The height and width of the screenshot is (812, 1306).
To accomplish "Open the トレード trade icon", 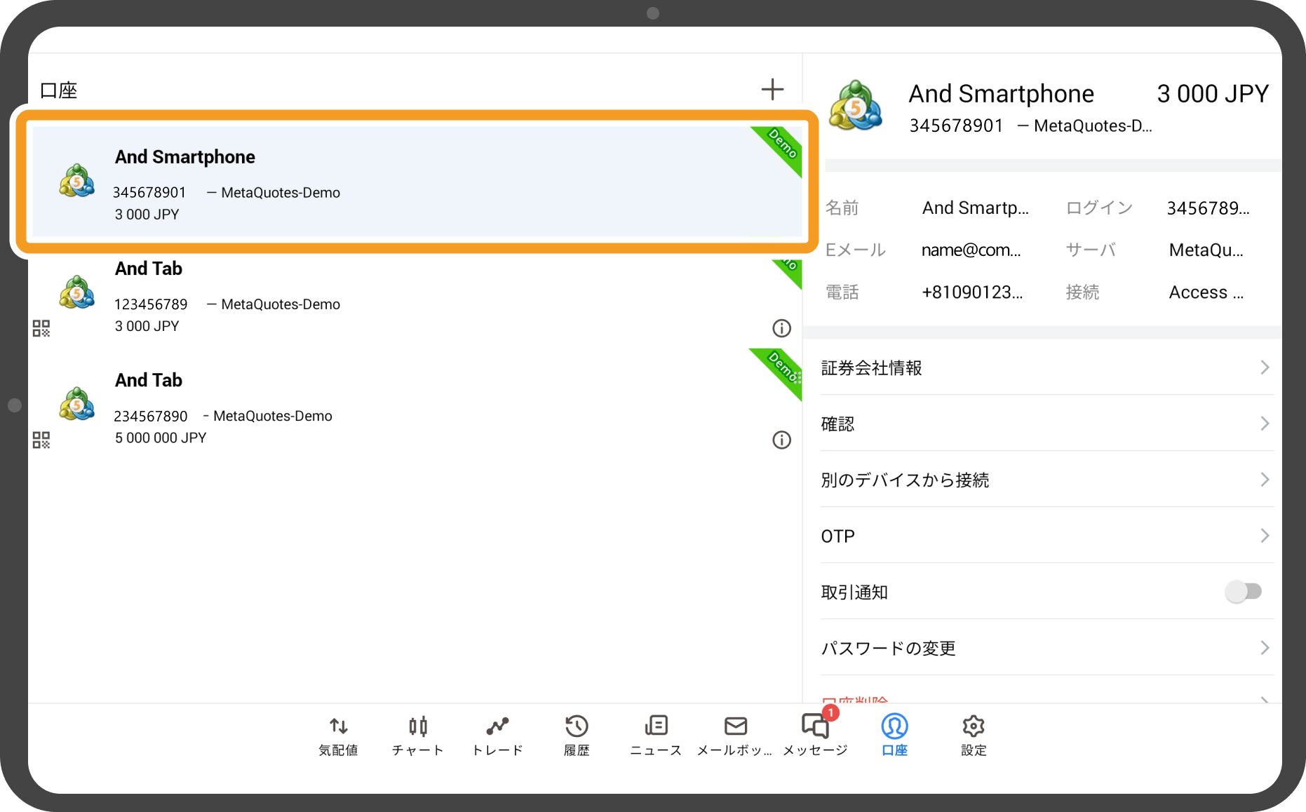I will [497, 735].
